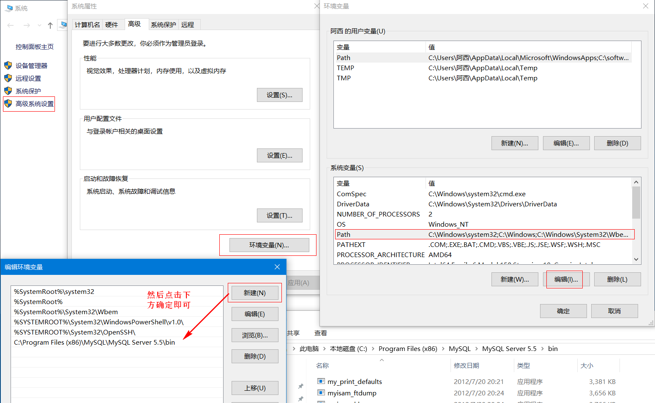The width and height of the screenshot is (655, 403).
Task: Open 共享 tab in File Explorer
Action: coord(293,333)
